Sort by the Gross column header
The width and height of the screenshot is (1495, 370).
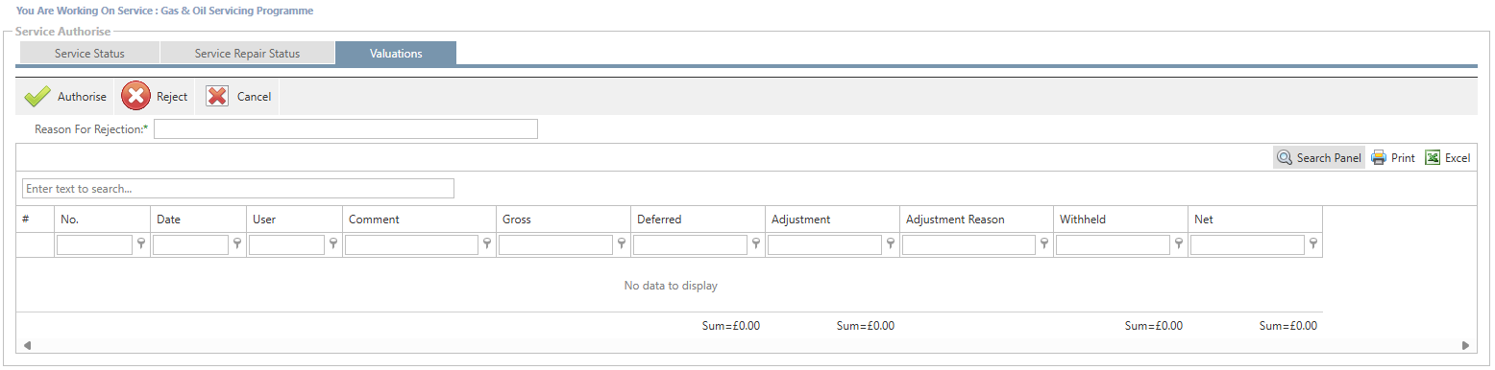[563, 220]
